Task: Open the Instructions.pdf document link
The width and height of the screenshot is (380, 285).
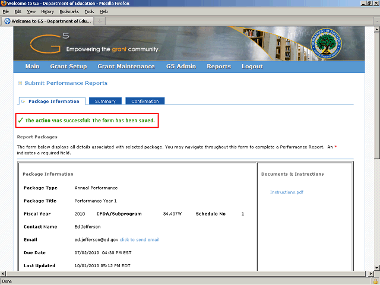Action: point(287,192)
